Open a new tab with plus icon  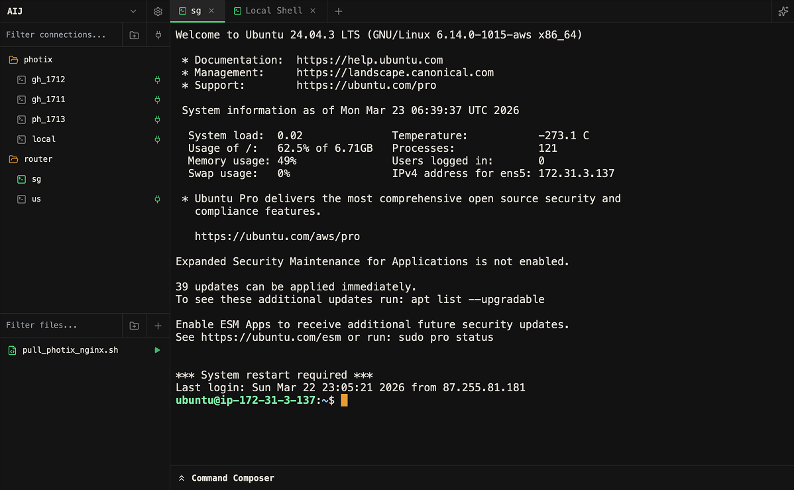[x=339, y=11]
